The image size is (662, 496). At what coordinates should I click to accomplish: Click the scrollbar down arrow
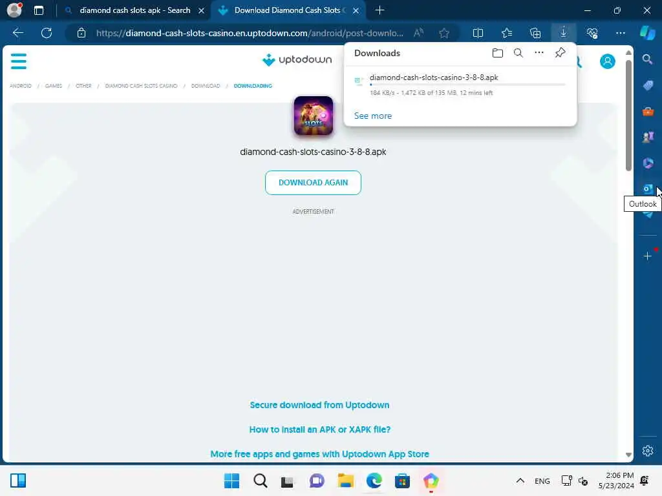pos(628,455)
